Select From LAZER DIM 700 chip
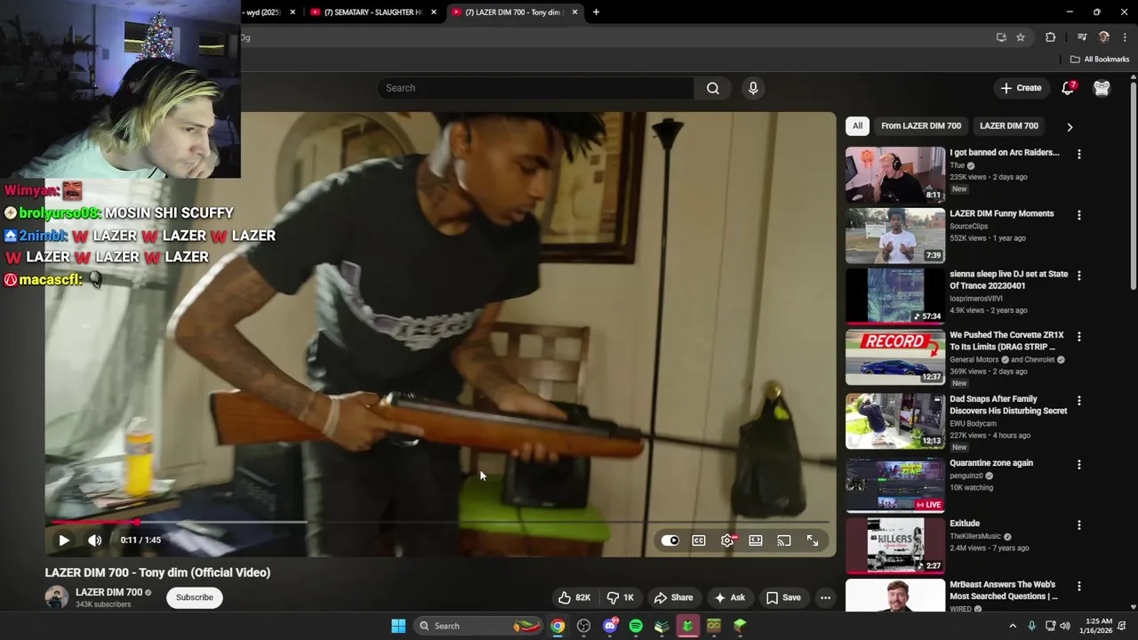The height and width of the screenshot is (640, 1138). [x=921, y=126]
